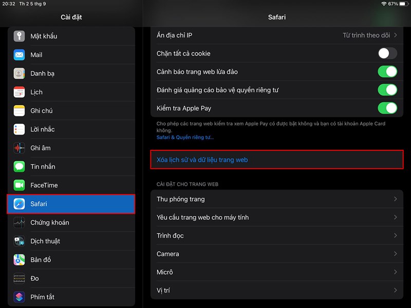Select the Chứng khoán (Stocks) icon
The width and height of the screenshot is (411, 308).
pos(19,222)
